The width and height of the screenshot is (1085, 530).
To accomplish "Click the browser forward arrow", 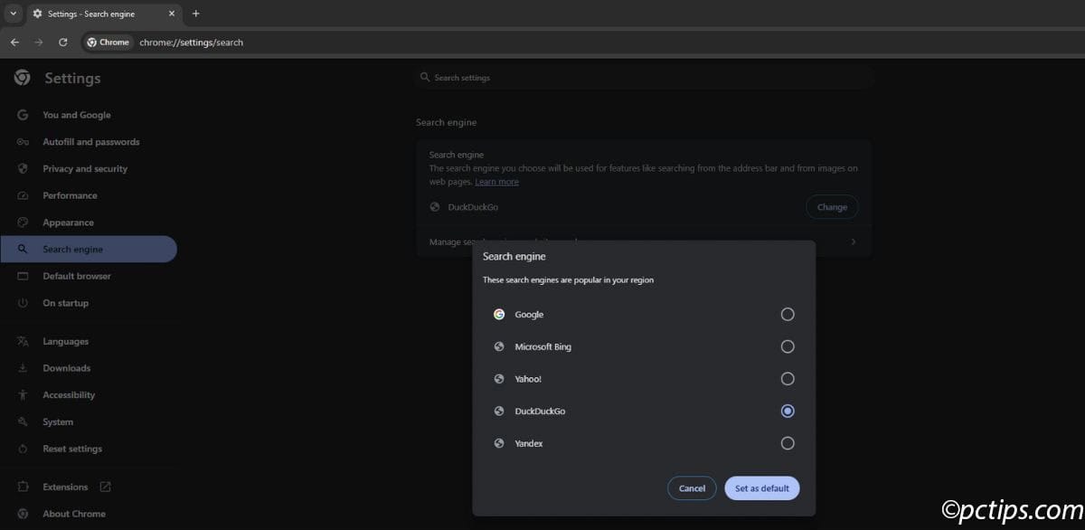I will tap(38, 42).
